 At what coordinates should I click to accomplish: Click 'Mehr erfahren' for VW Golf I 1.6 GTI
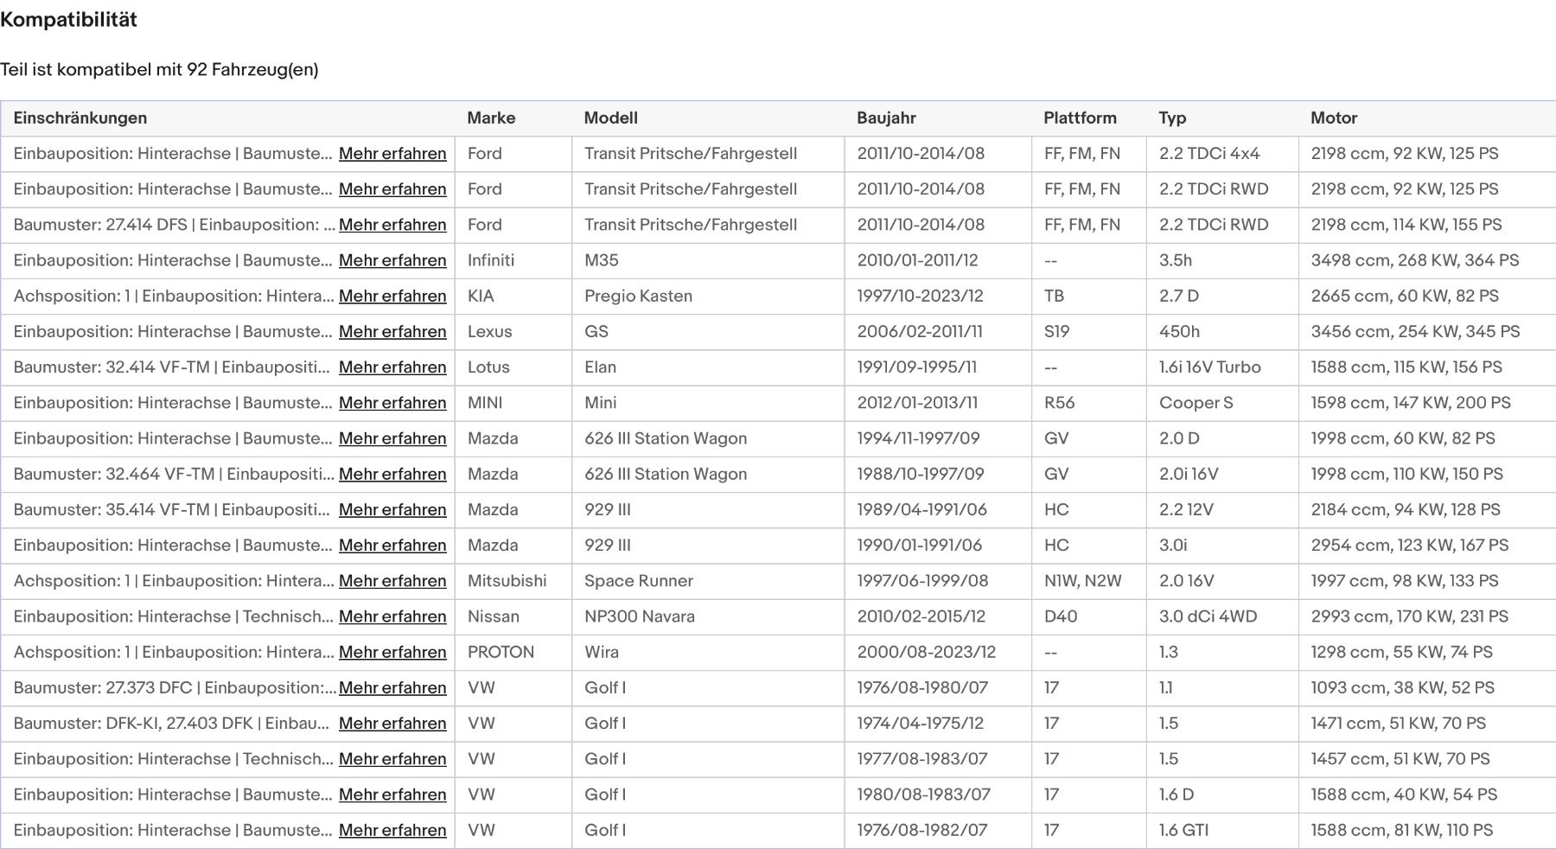click(392, 830)
